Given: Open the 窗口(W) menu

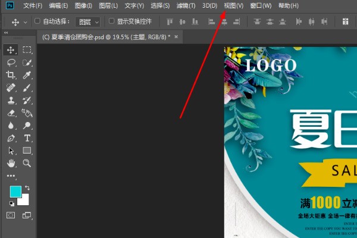Looking at the screenshot, I should (261, 5).
